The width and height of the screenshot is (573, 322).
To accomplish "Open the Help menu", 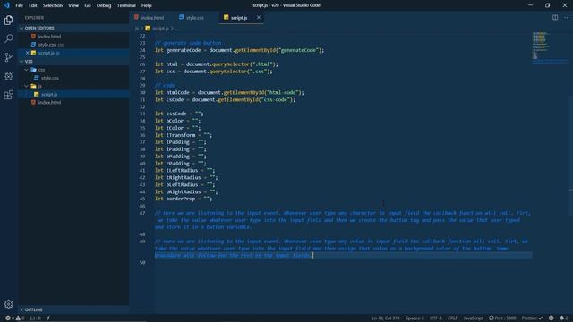I will coord(147,5).
